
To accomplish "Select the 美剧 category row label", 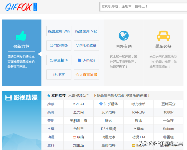I will (51, 120).
